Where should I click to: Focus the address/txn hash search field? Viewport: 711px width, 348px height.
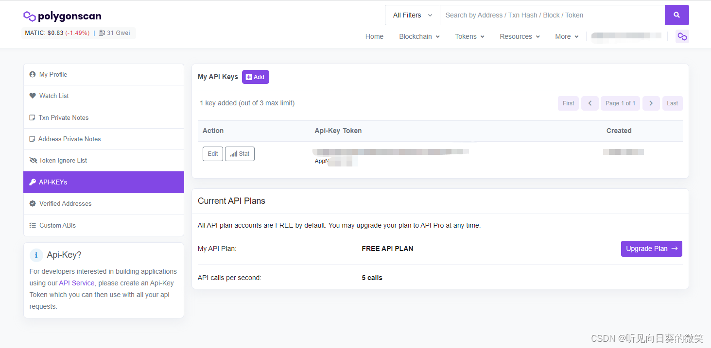(552, 15)
